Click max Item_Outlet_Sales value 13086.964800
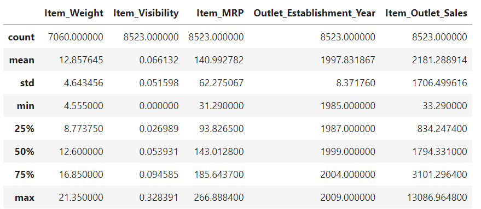Screen dimensions: 481x209 pos(437,198)
